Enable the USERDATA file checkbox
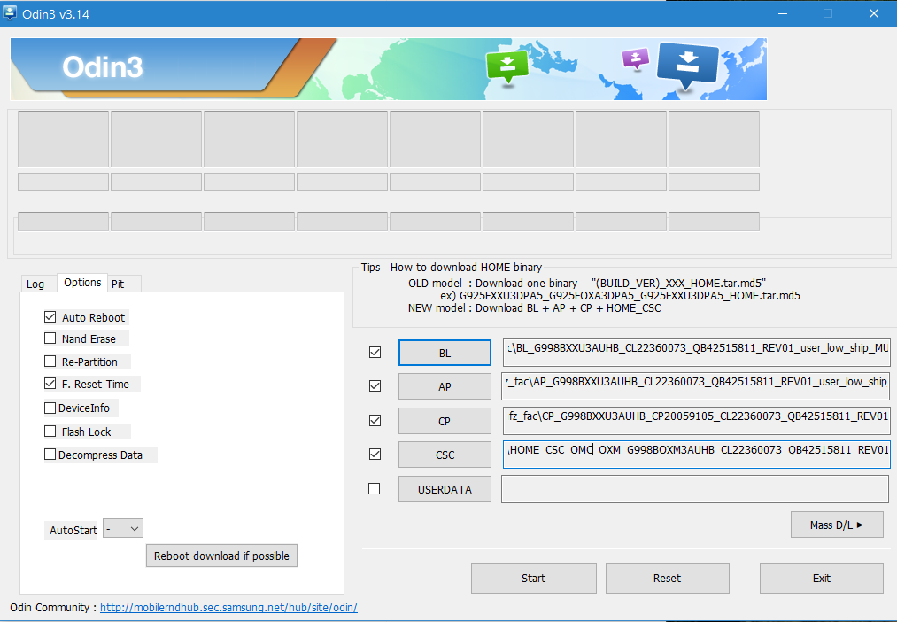 (375, 489)
